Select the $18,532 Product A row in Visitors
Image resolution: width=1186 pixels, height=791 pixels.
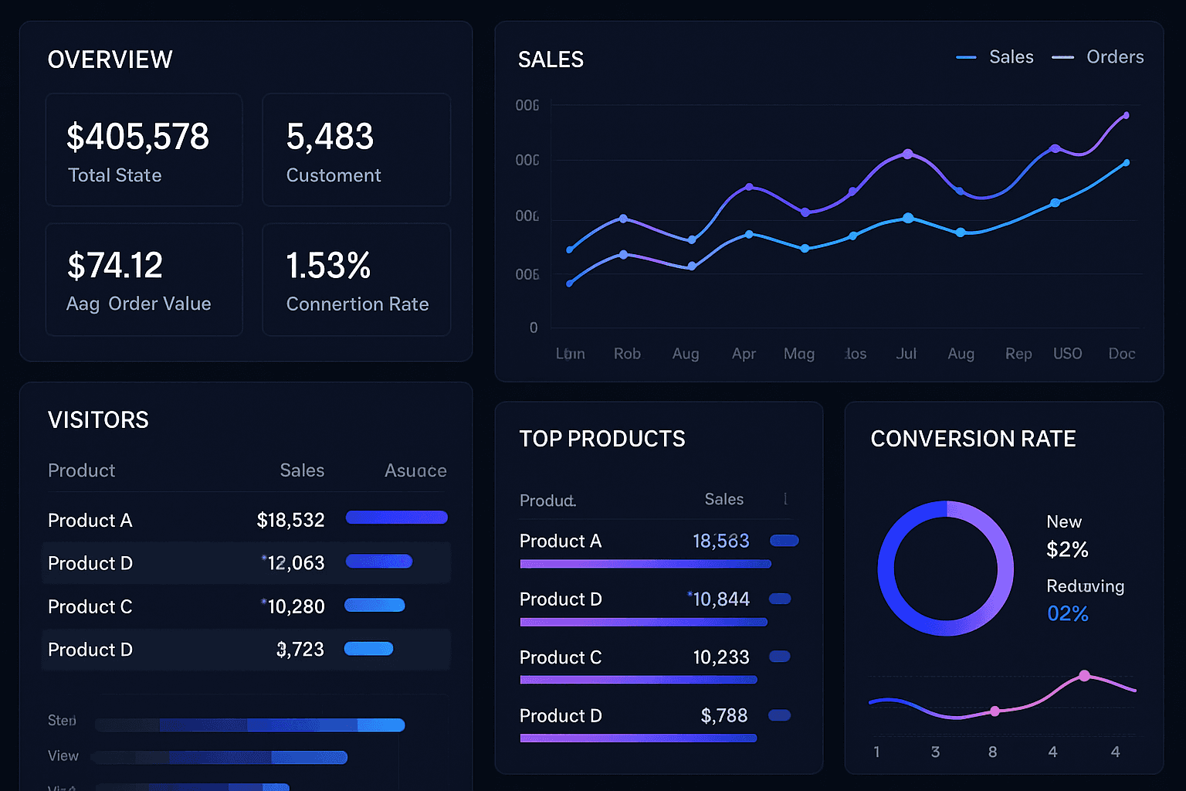click(246, 520)
